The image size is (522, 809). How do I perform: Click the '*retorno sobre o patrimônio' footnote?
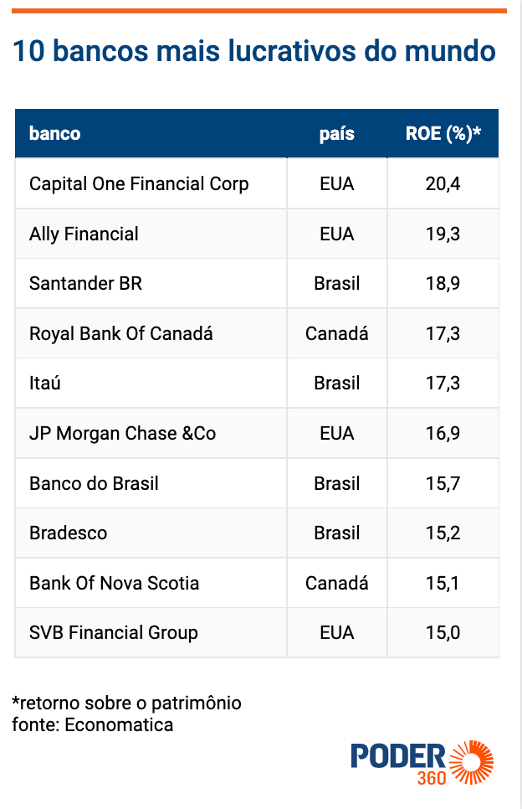click(x=127, y=703)
